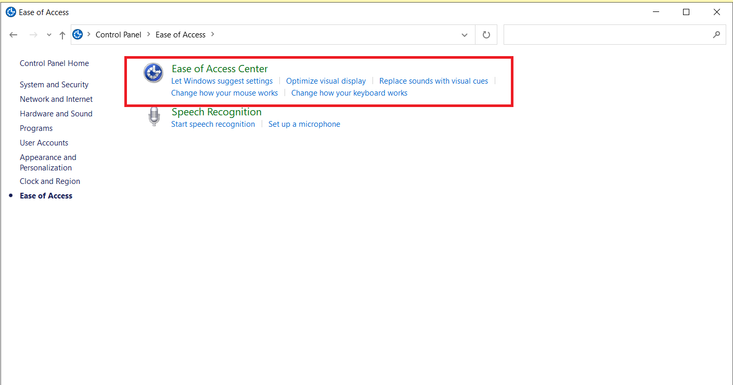This screenshot has width=733, height=385.
Task: Click Set up a microphone
Action: click(304, 124)
